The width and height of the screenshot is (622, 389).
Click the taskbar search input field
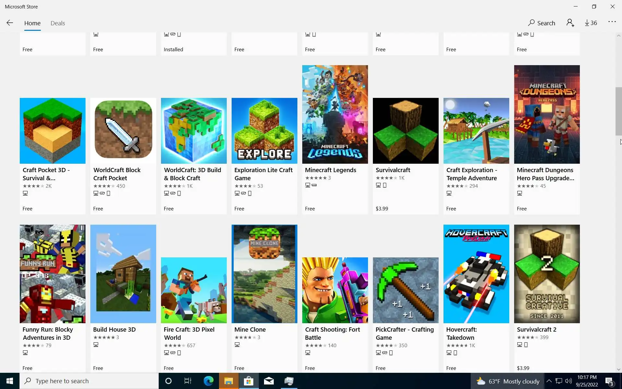(89, 381)
